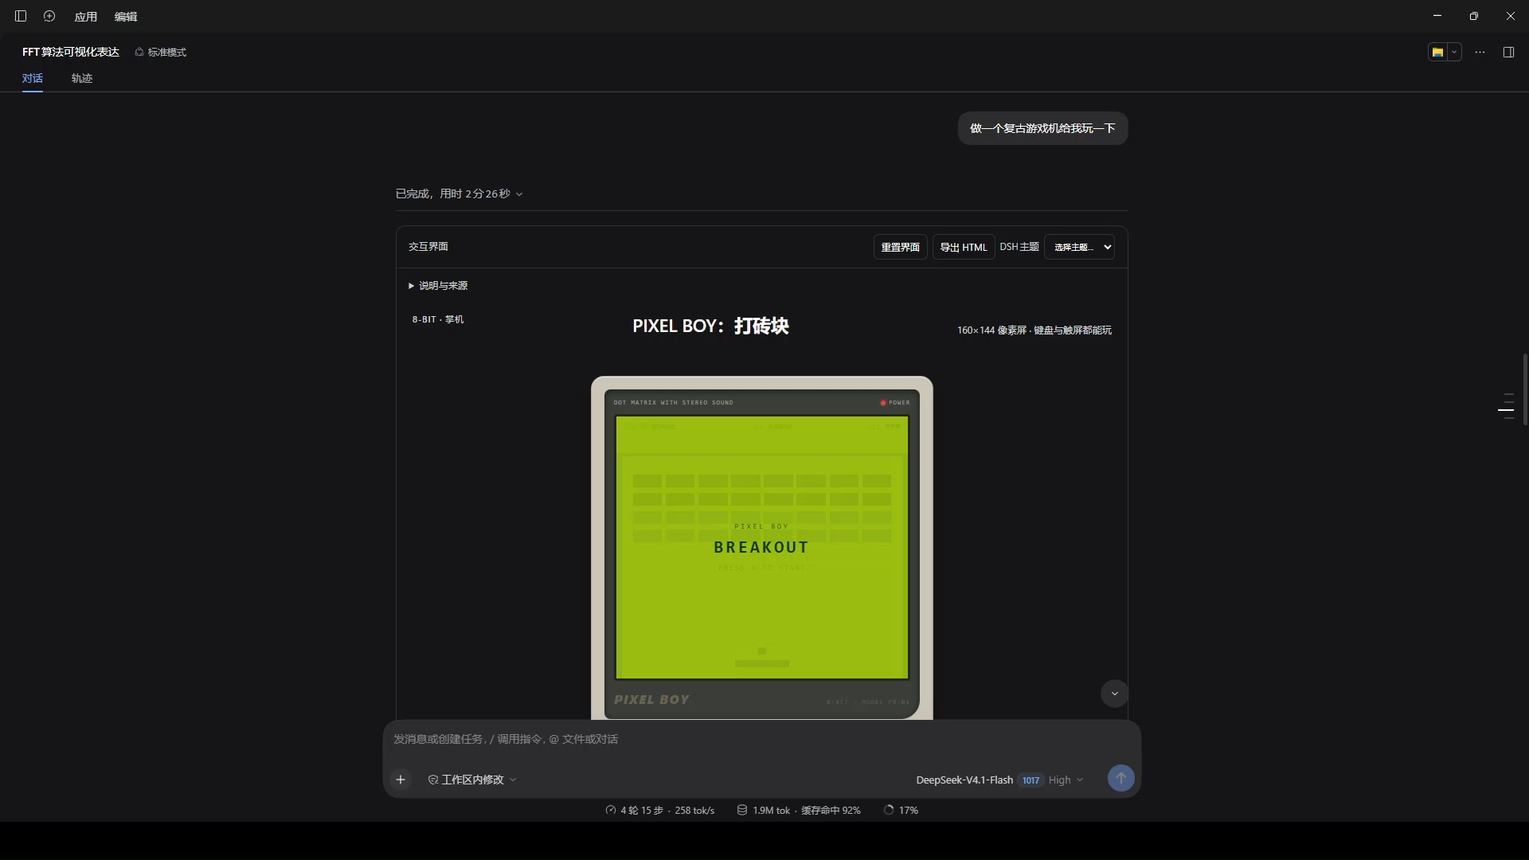This screenshot has width=1529, height=860.
Task: Open the three-dots more options menu
Action: click(x=1480, y=52)
